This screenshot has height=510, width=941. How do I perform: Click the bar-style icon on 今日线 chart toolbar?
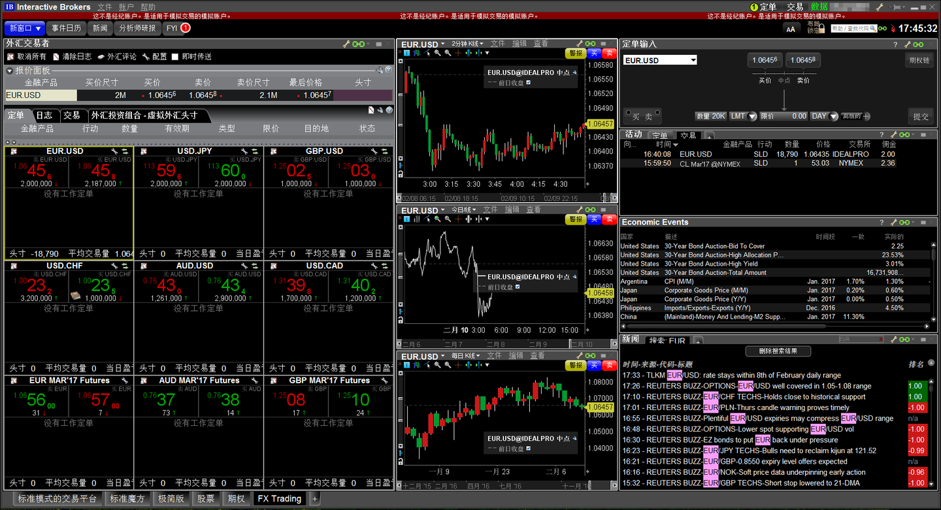(x=418, y=219)
